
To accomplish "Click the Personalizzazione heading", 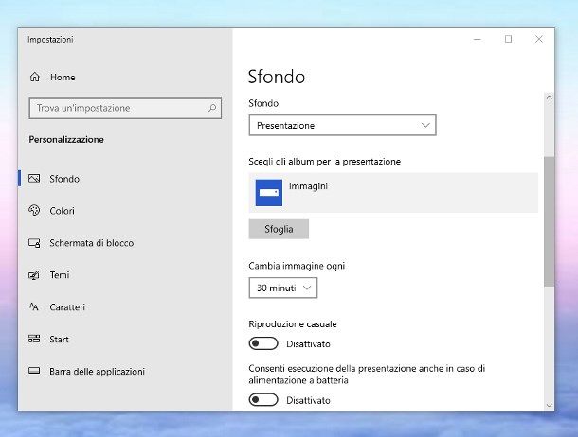I will pos(66,139).
